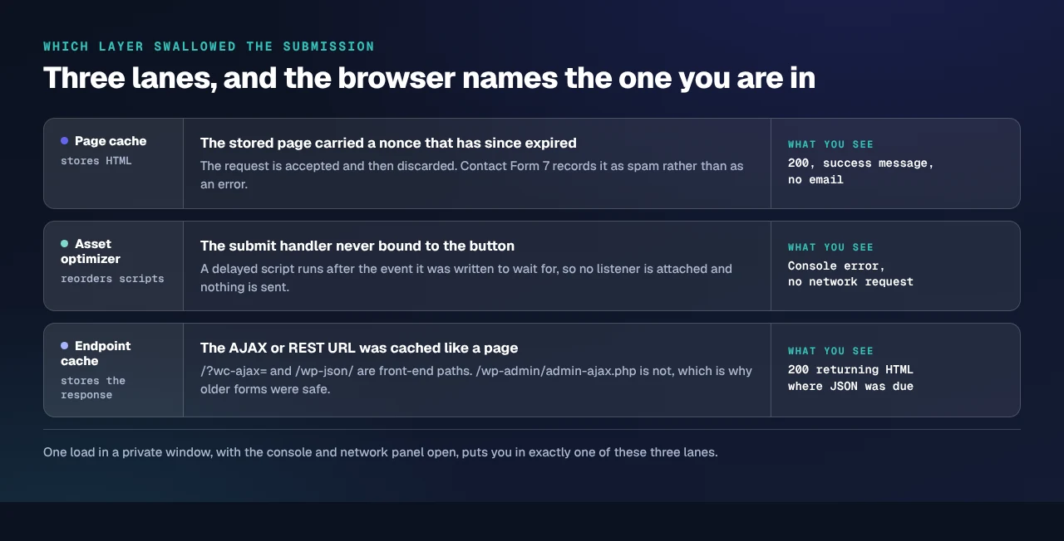Click the 'reorders scripts' caption
This screenshot has width=1064, height=541.
click(x=112, y=279)
